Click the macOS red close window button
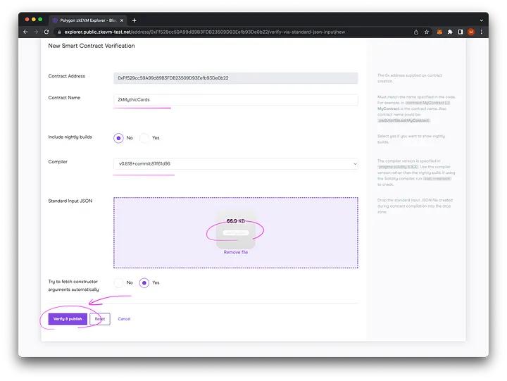This screenshot has width=507, height=381. pos(27,20)
